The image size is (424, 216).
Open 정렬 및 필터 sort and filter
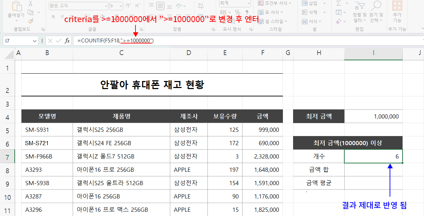click(359, 12)
